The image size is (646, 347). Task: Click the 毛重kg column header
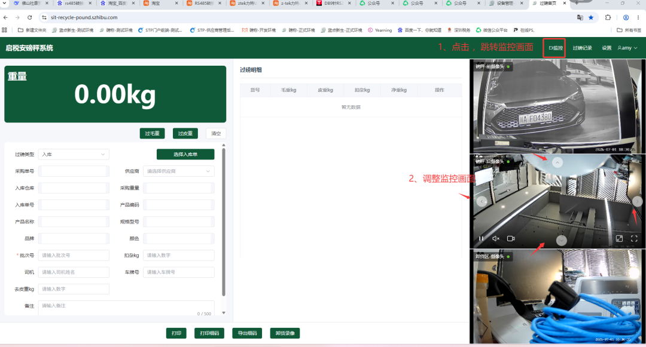[x=288, y=90]
